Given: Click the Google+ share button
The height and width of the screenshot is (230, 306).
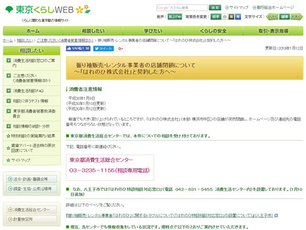Looking at the screenshot, I should click(x=121, y=49).
